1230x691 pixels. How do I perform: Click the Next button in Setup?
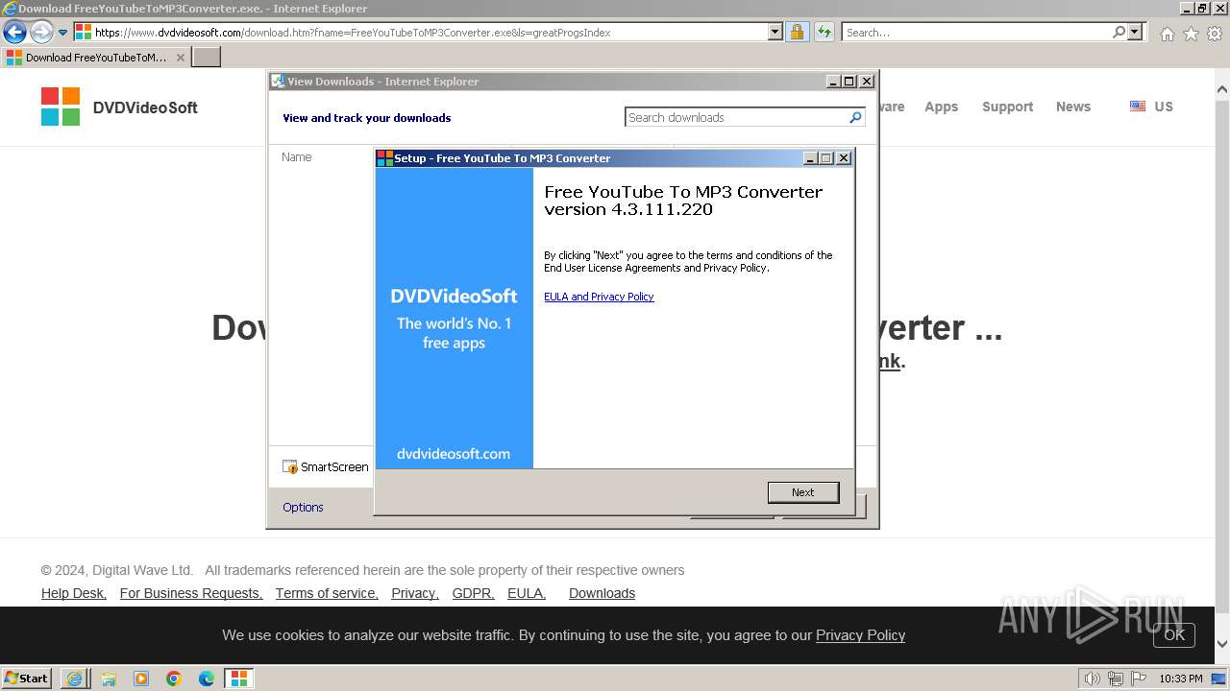click(803, 492)
